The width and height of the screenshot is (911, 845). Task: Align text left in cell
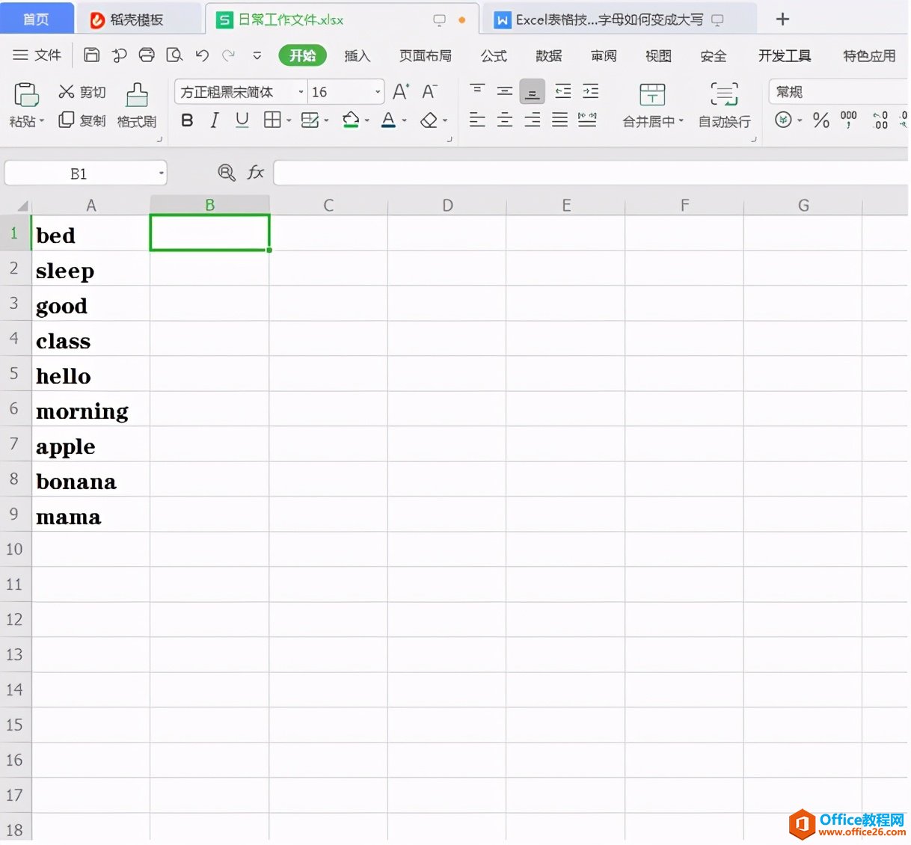[477, 120]
